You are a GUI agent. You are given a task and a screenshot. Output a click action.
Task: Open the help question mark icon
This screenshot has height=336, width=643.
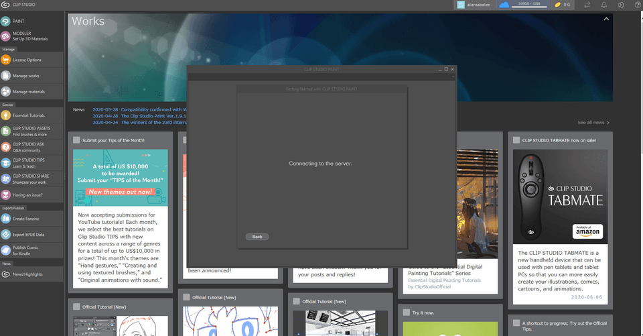[636, 5]
